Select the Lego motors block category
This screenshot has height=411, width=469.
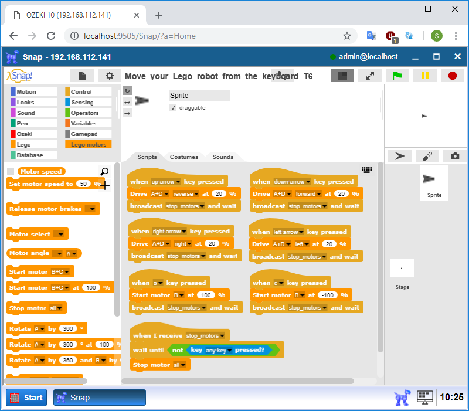[89, 144]
